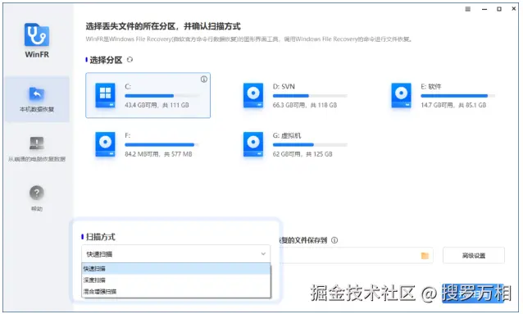Click the G: 虚拟机 usage bar
523x314 pixels.
310,145
